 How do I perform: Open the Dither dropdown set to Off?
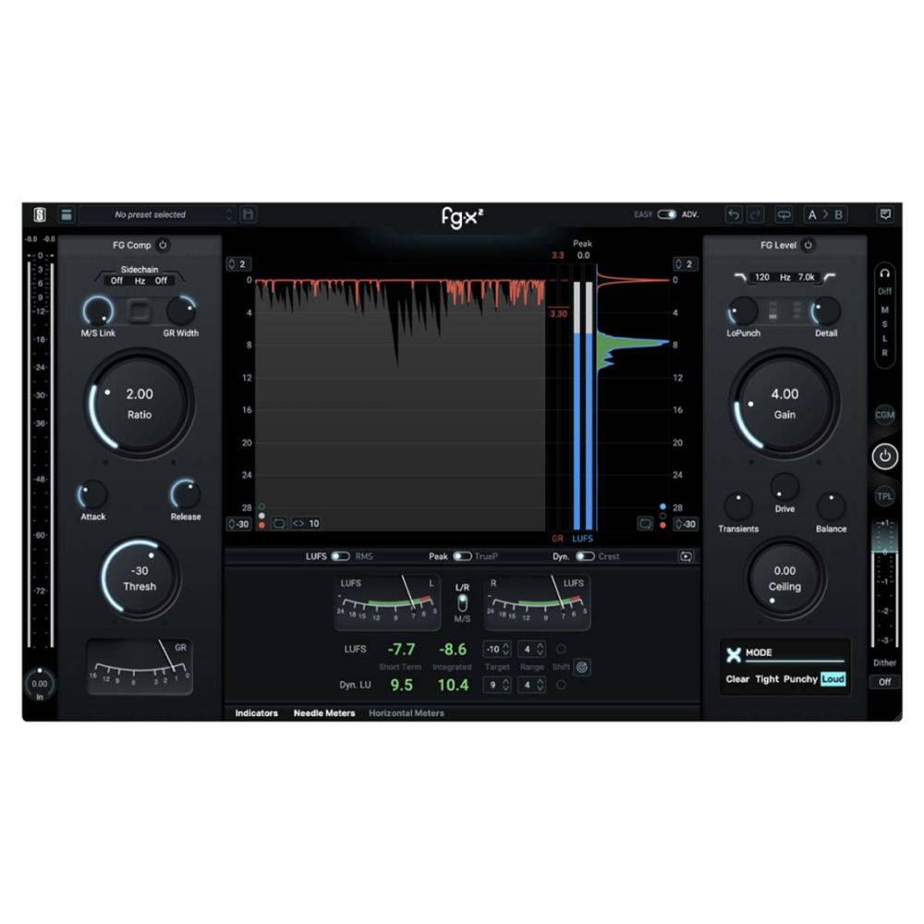point(884,681)
